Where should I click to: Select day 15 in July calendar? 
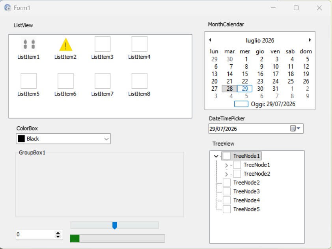245,74
